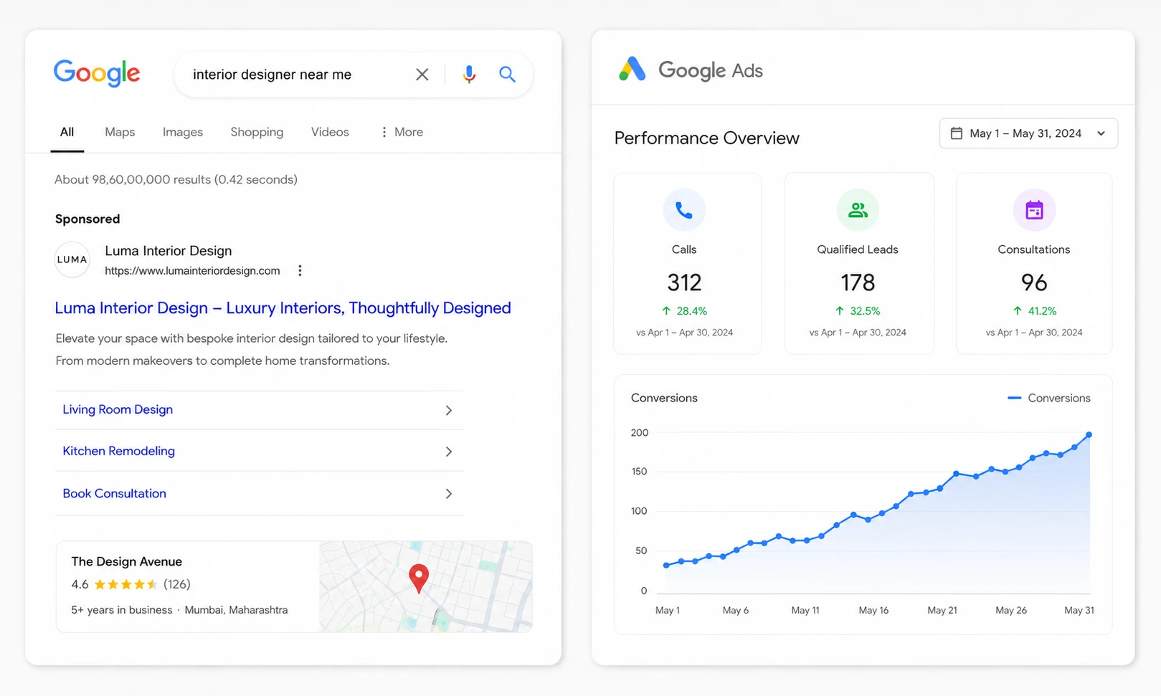The image size is (1161, 696).
Task: Click the calendar icon in date picker
Action: (957, 133)
